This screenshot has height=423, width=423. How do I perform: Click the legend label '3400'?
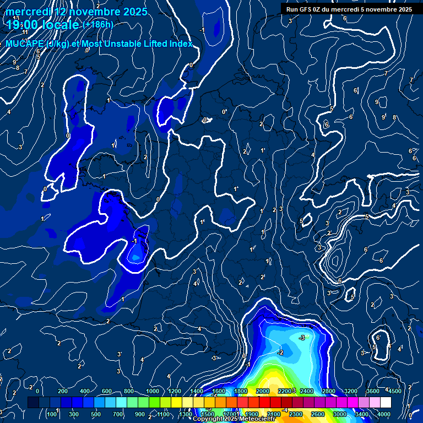coord(362,414)
